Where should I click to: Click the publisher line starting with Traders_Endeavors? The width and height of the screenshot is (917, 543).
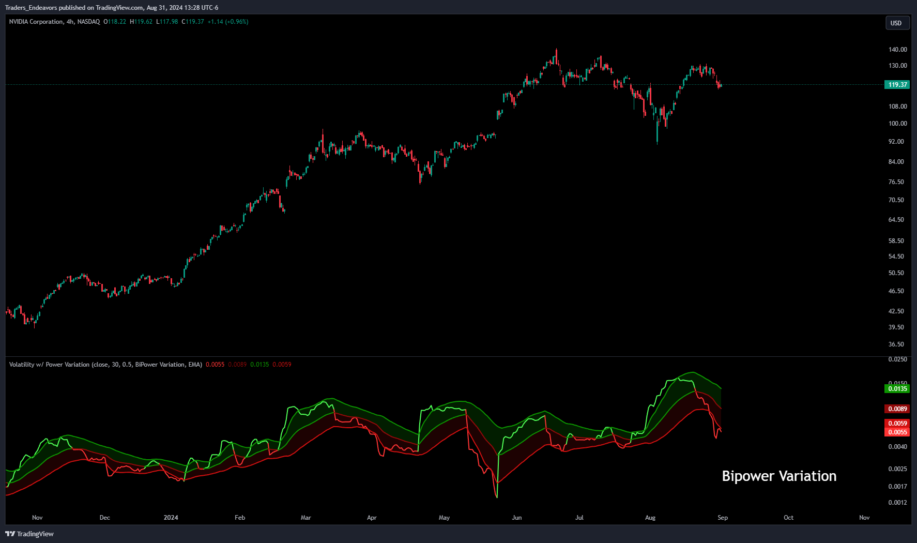[112, 7]
